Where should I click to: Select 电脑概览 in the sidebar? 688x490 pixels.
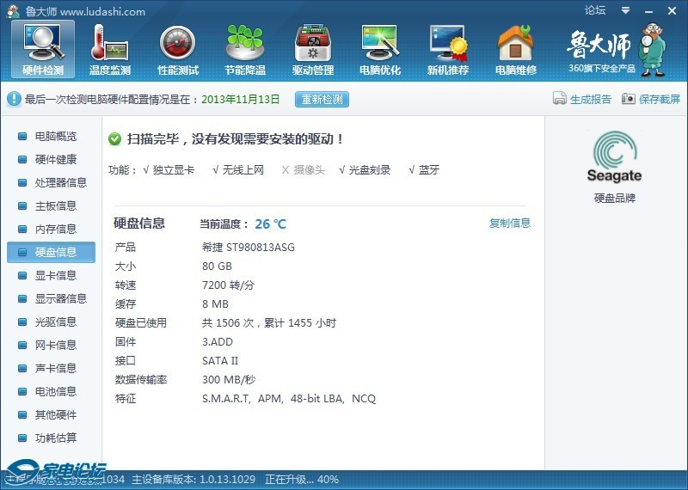coord(55,137)
